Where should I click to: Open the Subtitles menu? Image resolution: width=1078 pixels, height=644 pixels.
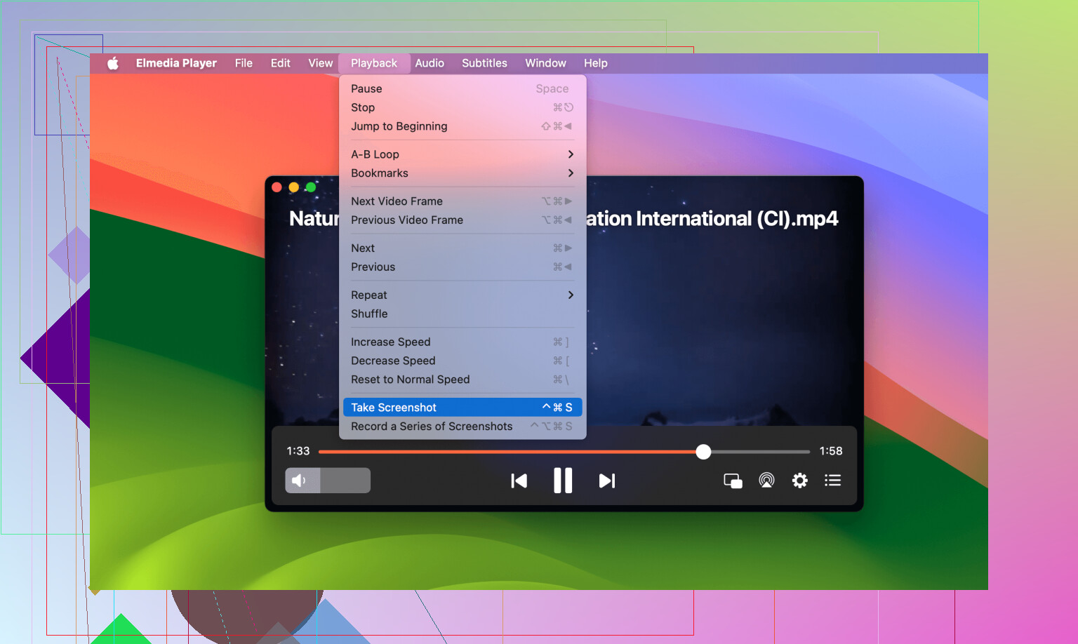click(x=484, y=63)
